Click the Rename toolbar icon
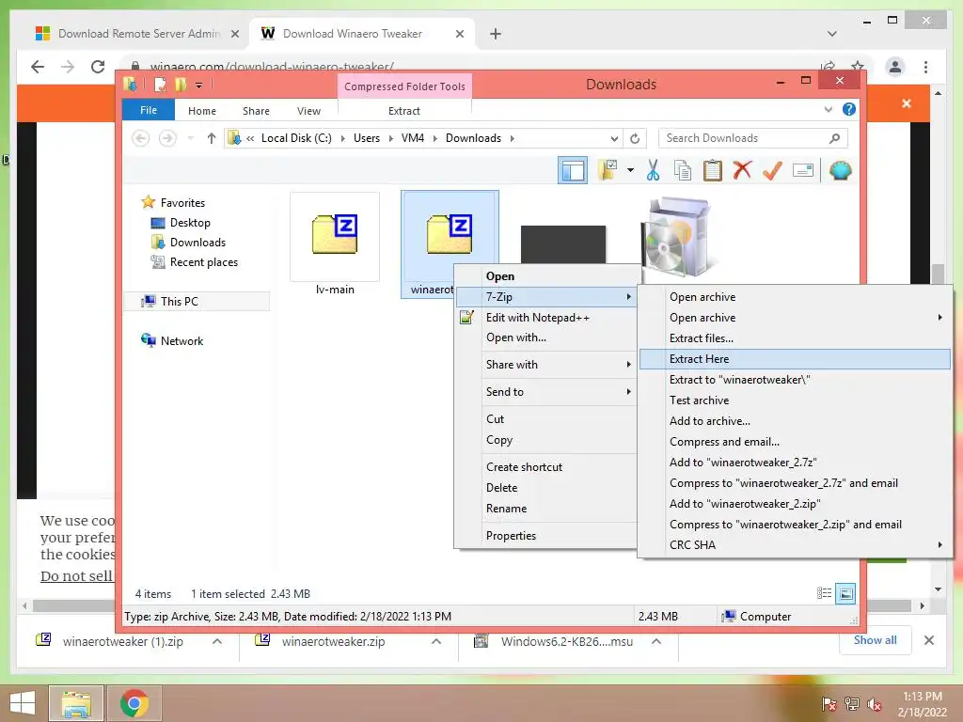Screen dimensions: 963x722 pos(803,170)
